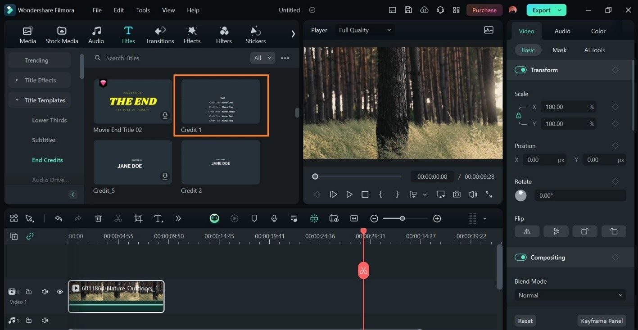Image resolution: width=638 pixels, height=330 pixels.
Task: Click the Purchase button
Action: click(x=484, y=10)
